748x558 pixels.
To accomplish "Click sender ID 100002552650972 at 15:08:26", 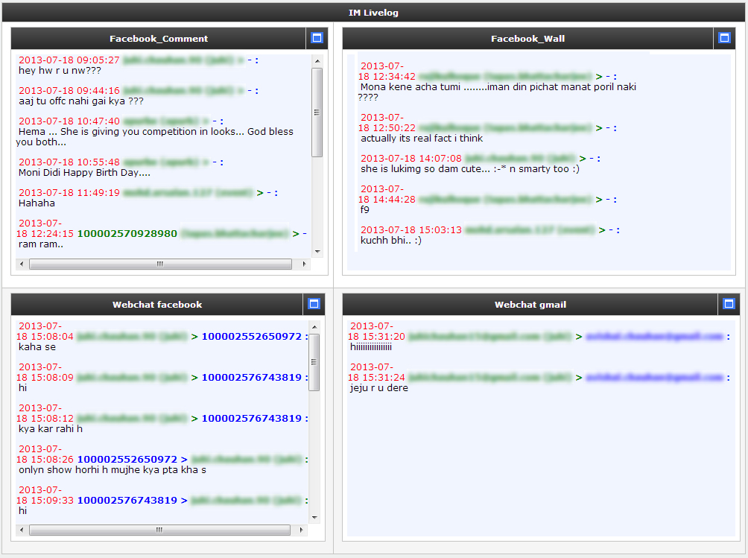I will click(x=127, y=459).
